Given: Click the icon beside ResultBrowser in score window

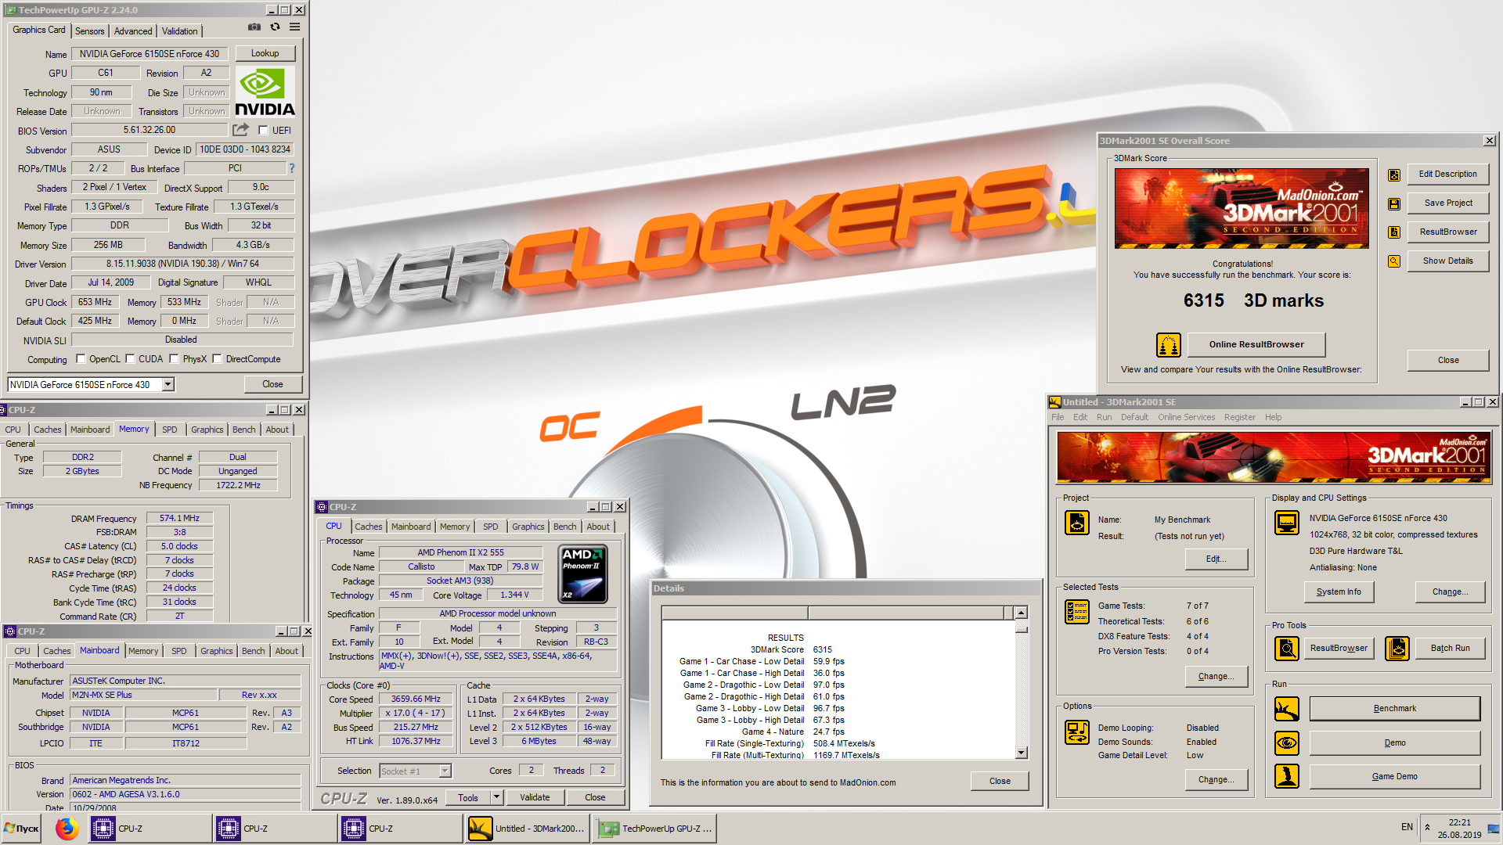Looking at the screenshot, I should pyautogui.click(x=1394, y=232).
